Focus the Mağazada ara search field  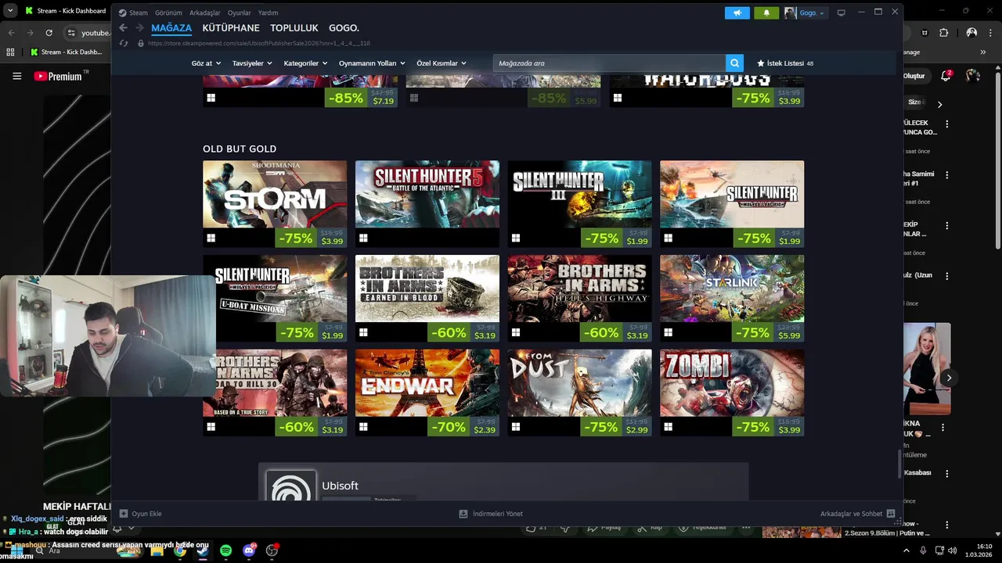point(609,63)
